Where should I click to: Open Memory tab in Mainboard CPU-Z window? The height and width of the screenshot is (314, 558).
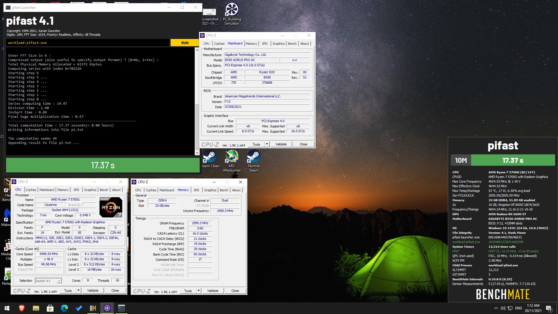click(251, 44)
